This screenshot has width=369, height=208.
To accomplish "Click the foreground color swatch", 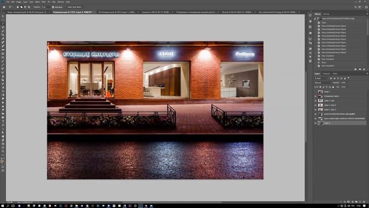I will [2, 162].
